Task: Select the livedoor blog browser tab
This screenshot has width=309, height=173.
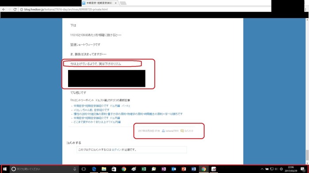Action: tap(99, 3)
